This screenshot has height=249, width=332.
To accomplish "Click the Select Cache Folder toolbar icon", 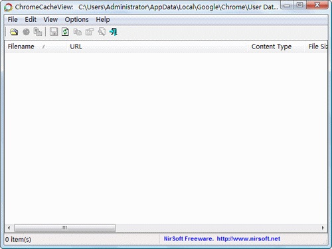I will tap(14, 32).
